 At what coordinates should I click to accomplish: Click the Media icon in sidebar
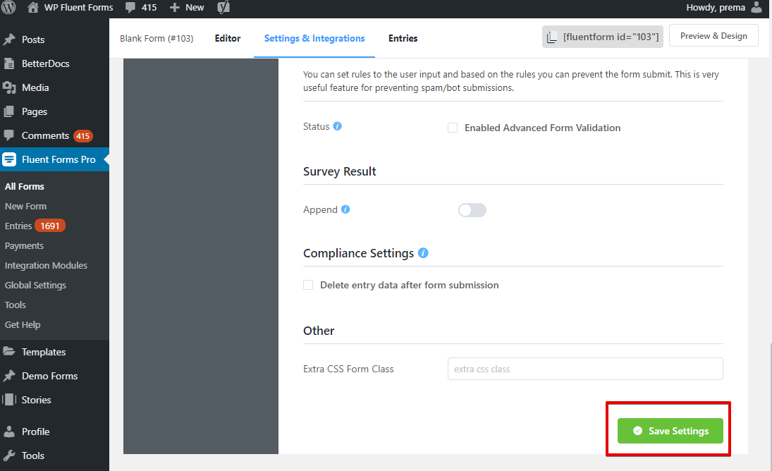(x=9, y=87)
